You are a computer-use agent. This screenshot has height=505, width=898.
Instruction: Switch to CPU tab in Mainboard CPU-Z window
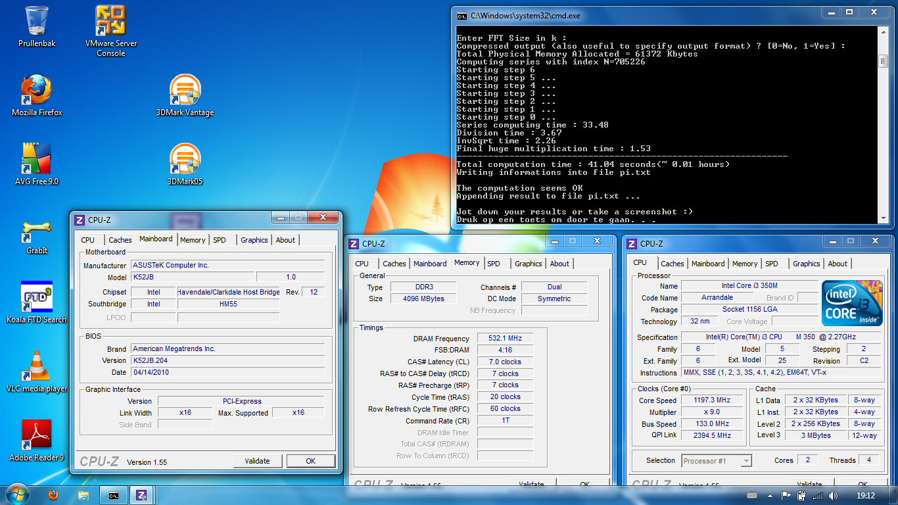88,240
